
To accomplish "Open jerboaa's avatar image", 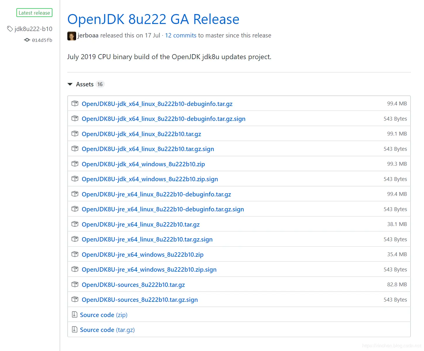I will [72, 36].
